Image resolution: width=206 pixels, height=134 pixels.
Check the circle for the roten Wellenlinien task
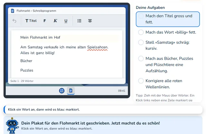[141, 81]
